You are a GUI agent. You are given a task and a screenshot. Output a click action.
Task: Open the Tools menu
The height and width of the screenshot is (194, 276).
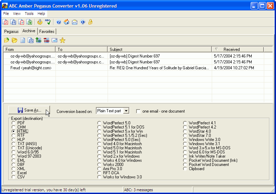(x=29, y=14)
